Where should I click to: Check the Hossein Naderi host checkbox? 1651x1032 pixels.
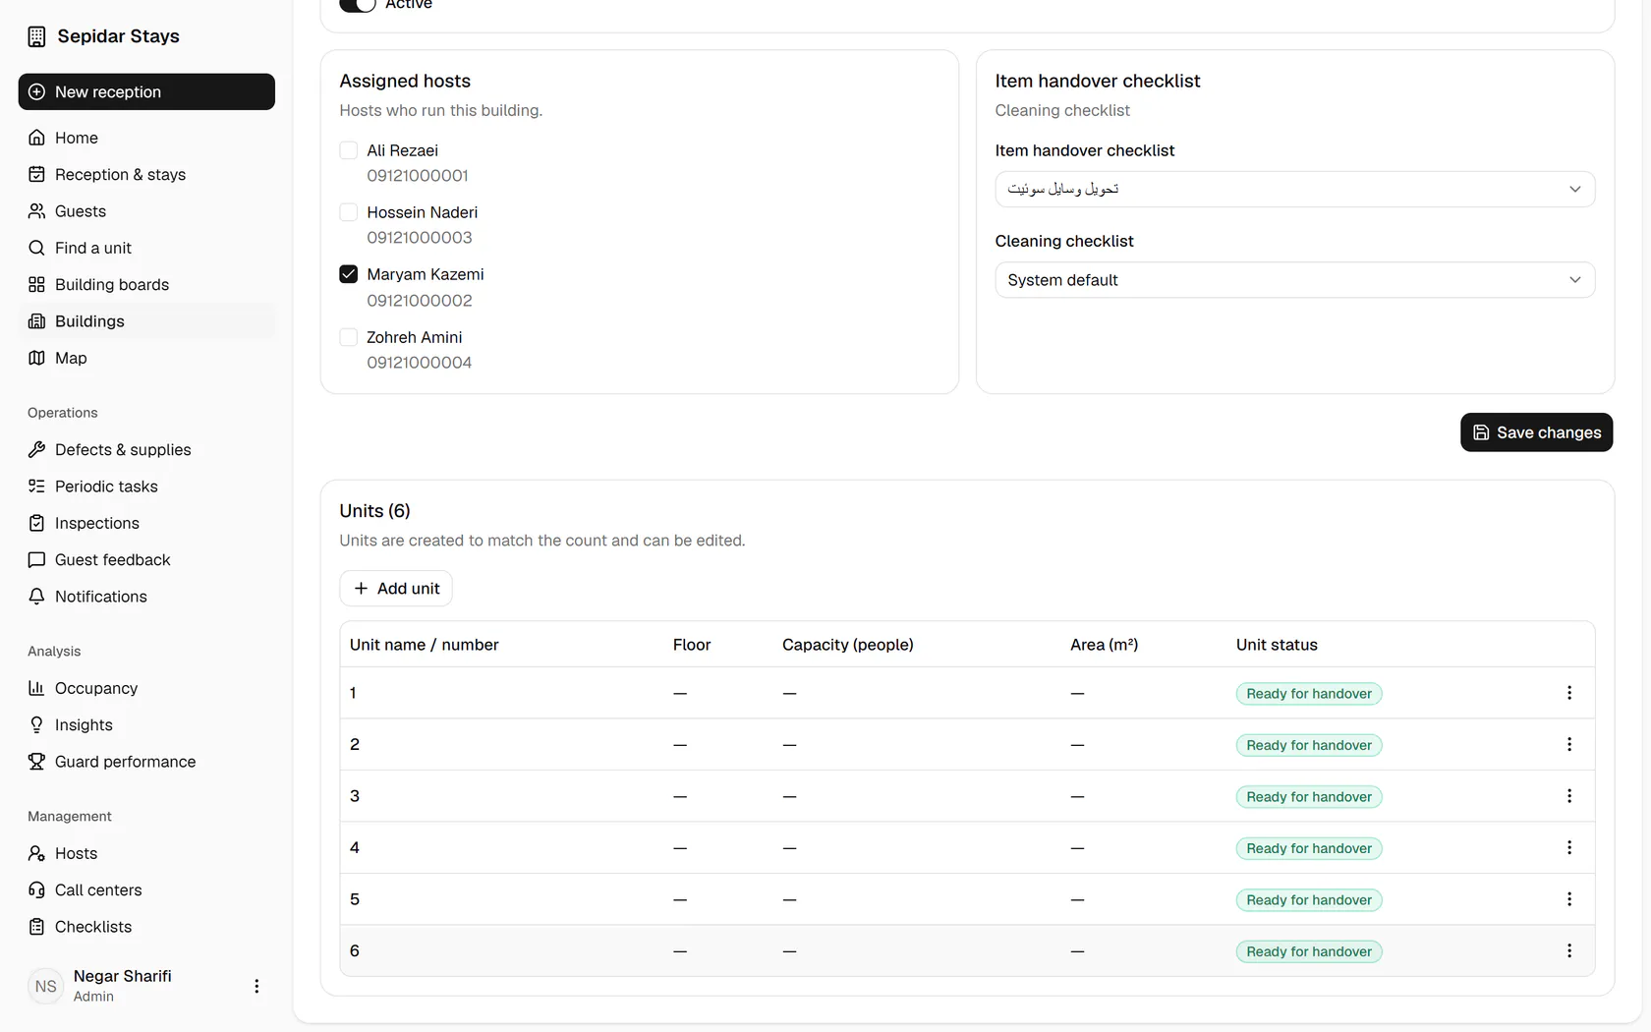coord(348,212)
